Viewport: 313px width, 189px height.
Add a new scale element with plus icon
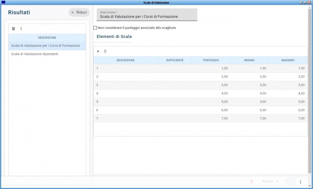point(98,51)
